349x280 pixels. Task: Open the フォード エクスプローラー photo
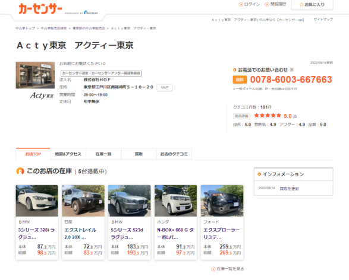pos(222,201)
